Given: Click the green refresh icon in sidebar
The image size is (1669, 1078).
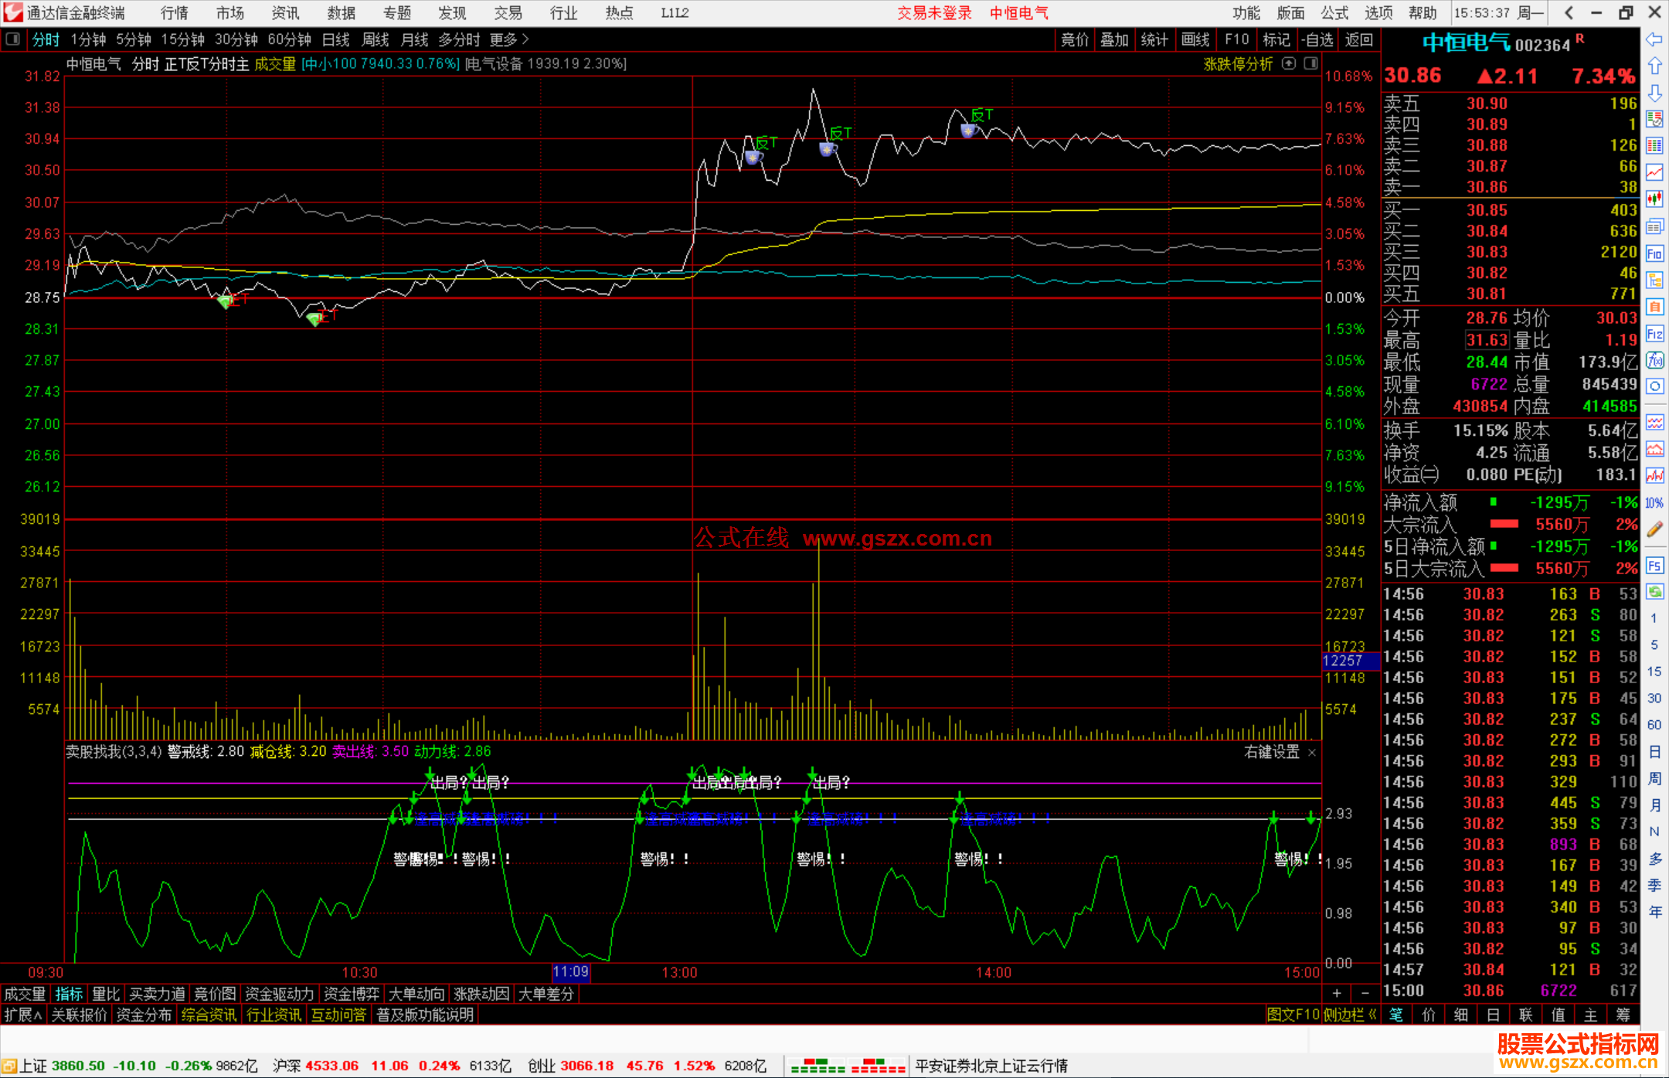Looking at the screenshot, I should (x=1654, y=592).
